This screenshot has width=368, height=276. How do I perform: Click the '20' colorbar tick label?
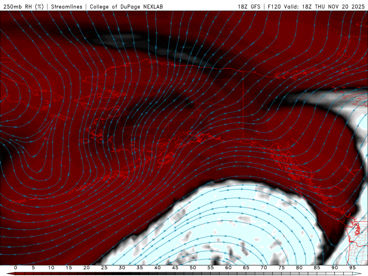click(86, 268)
